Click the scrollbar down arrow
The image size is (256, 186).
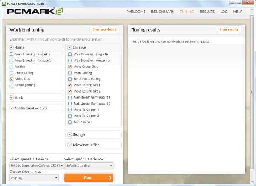(x=252, y=182)
